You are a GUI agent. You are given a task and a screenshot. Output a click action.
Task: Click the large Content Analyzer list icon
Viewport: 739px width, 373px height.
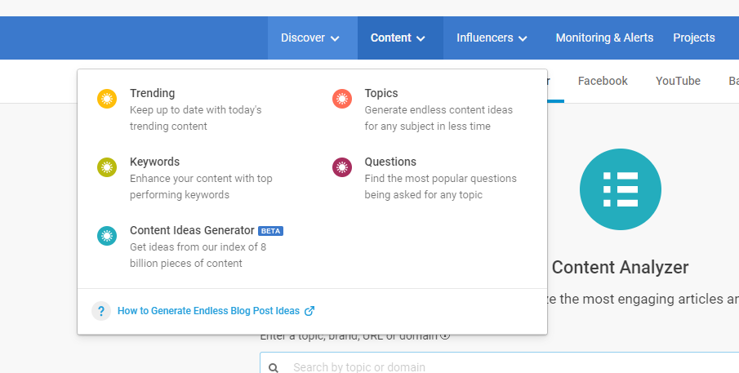620,189
